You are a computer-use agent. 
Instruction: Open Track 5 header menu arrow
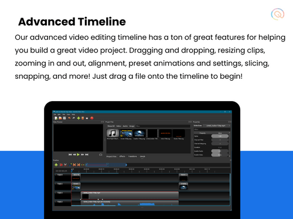(56, 175)
